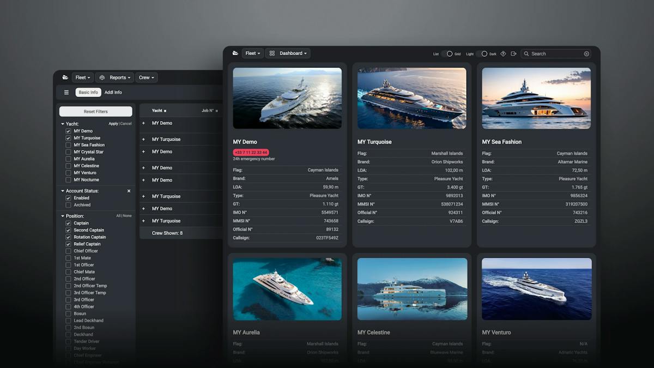Click the sort marker next to Yacht column

[165, 111]
